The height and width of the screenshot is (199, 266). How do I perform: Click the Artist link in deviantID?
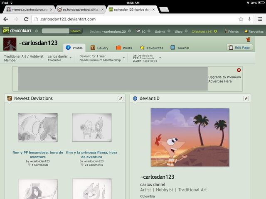coord(145,190)
